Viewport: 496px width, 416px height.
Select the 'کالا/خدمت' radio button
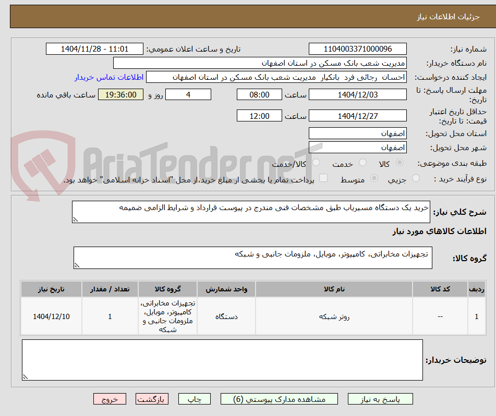pyautogui.click(x=316, y=163)
